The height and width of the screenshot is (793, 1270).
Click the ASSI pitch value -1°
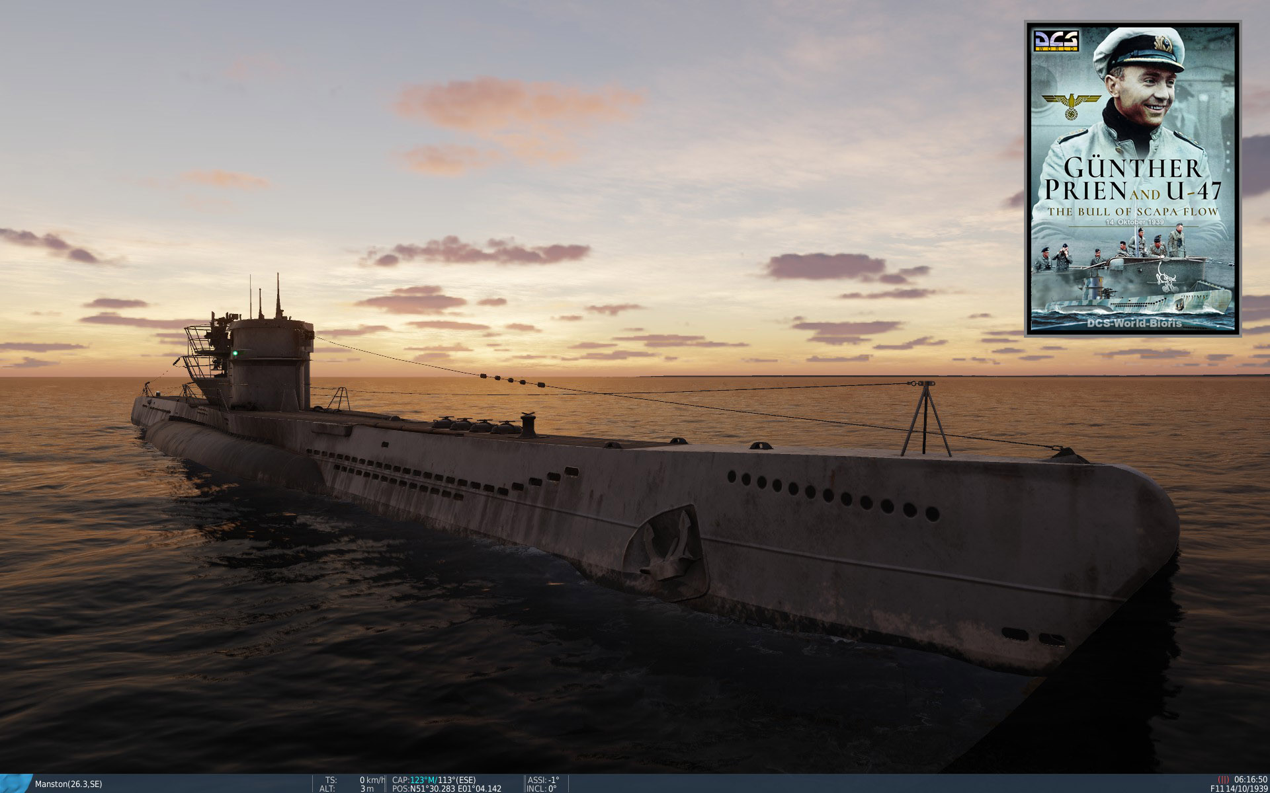(553, 780)
